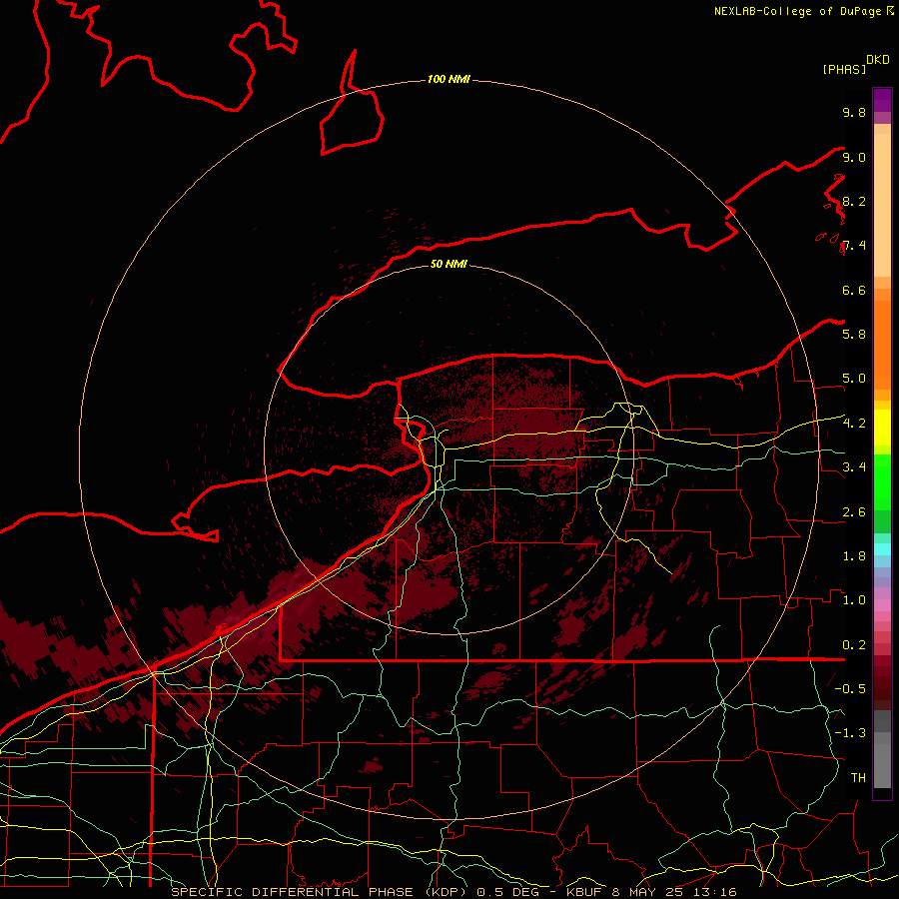The image size is (899, 899).
Task: Pick the purple segment at the top of the color bar
Action: (x=882, y=100)
